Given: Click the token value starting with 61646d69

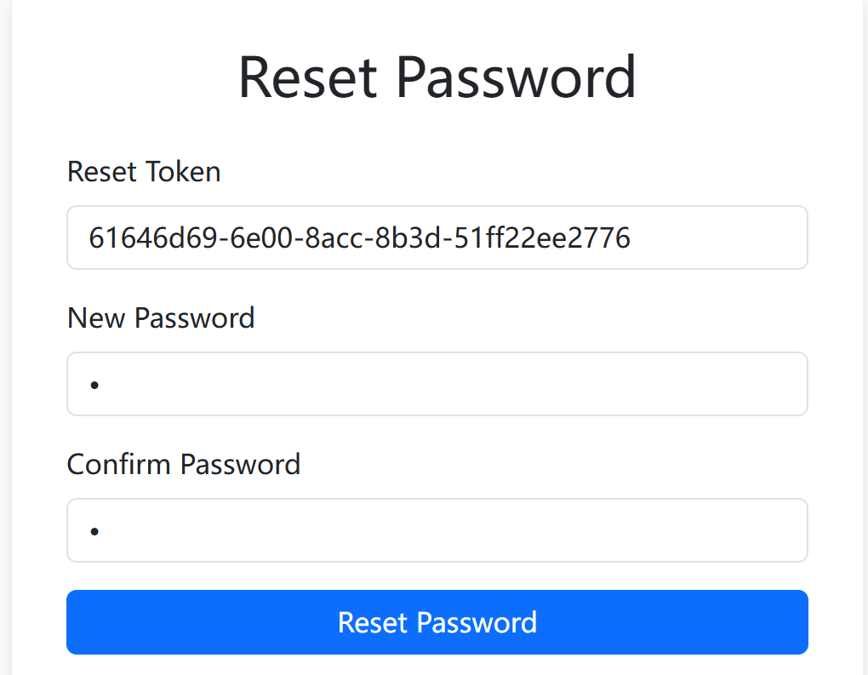Looking at the screenshot, I should tap(359, 237).
